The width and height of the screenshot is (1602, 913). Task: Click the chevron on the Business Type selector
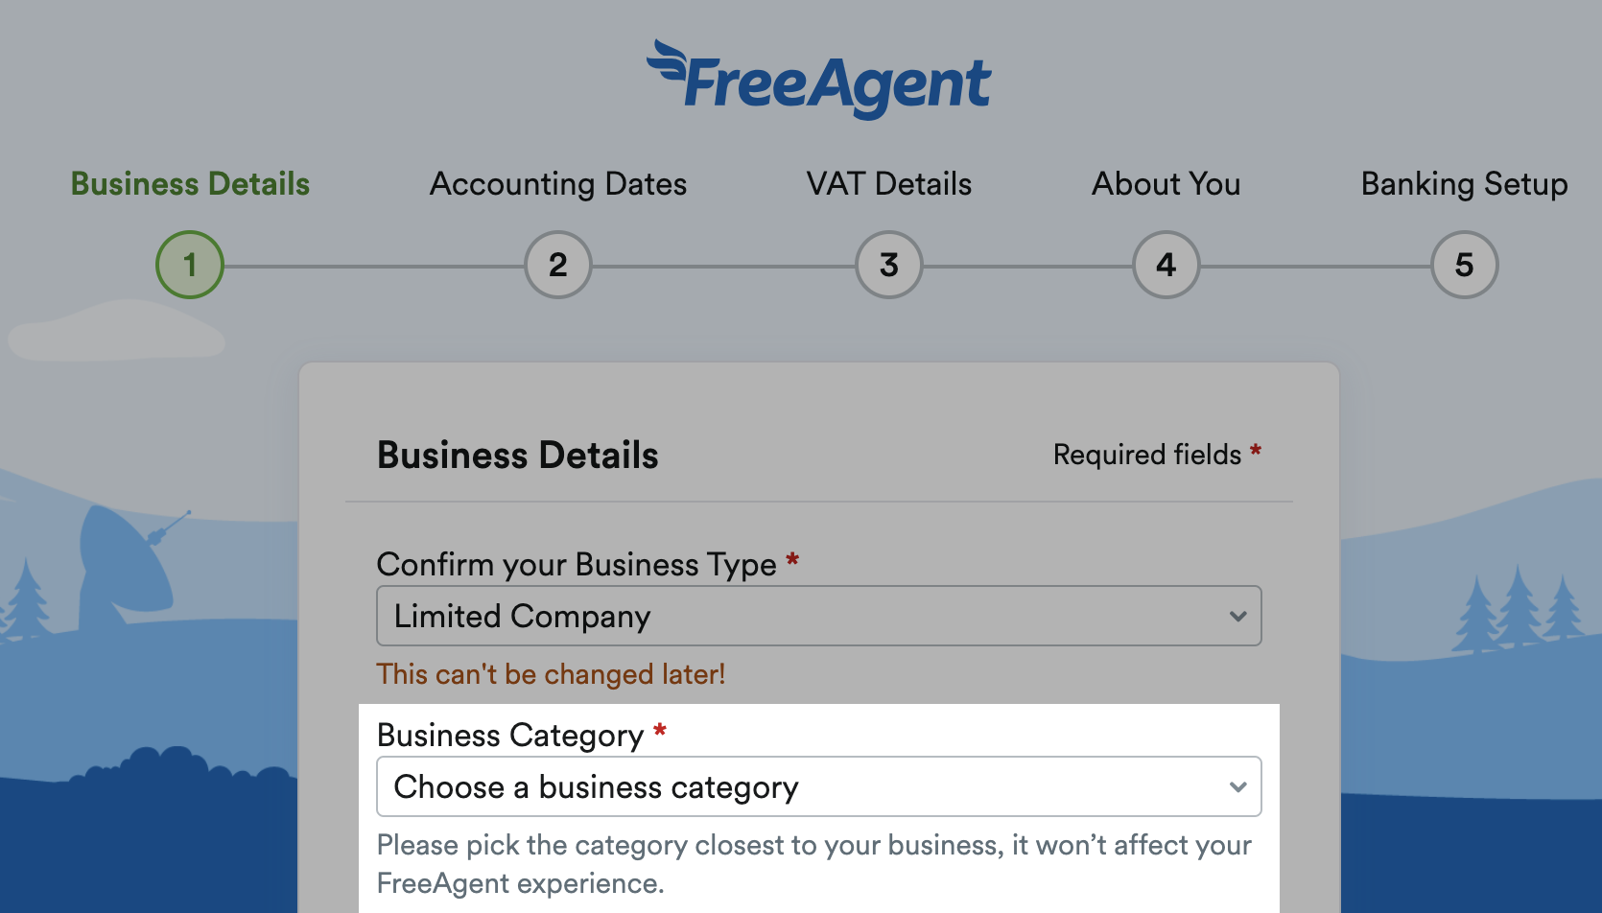click(1238, 616)
